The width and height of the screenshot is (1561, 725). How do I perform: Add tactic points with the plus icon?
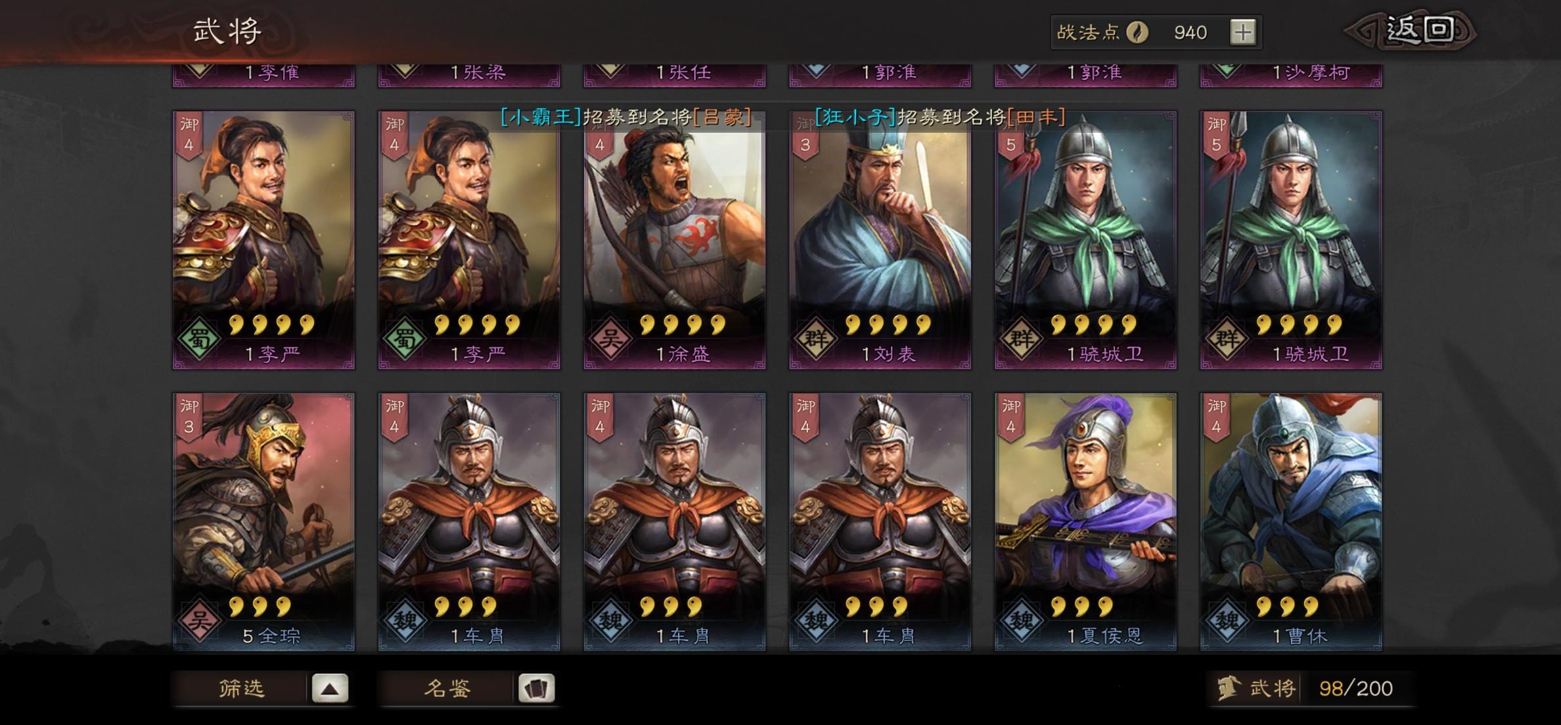coord(1242,32)
